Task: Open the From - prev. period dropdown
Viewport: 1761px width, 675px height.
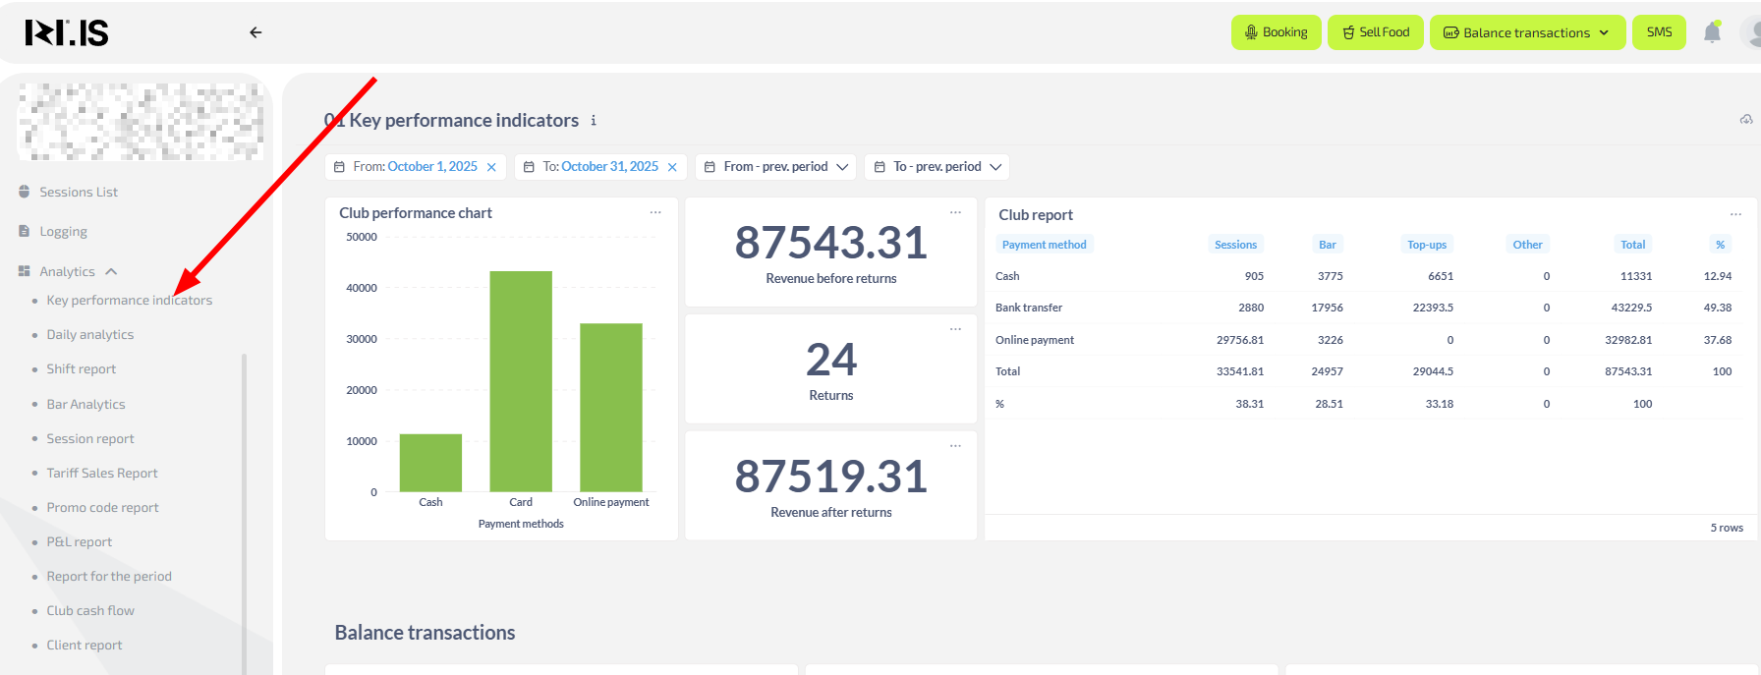Action: [x=775, y=167]
